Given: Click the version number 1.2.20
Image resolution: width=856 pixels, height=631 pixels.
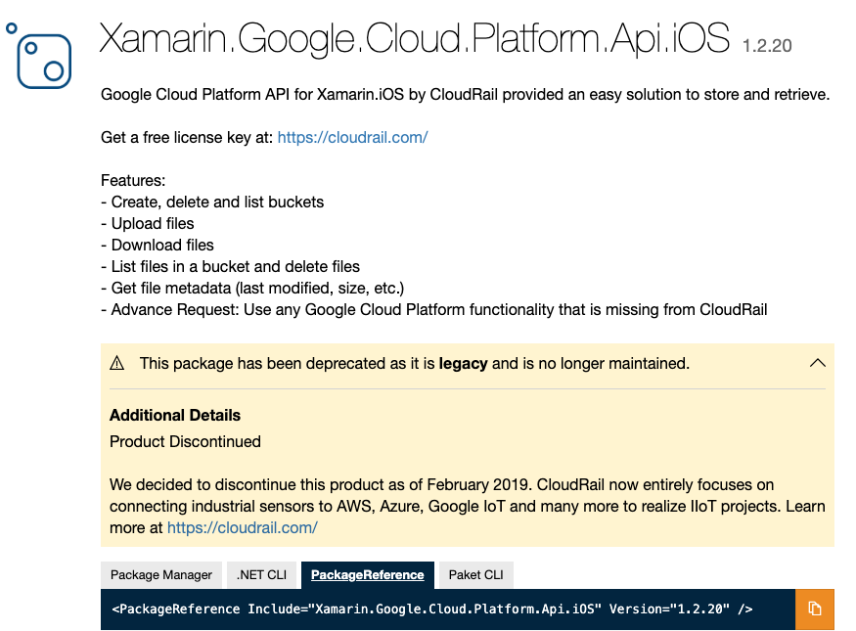Looking at the screenshot, I should click(x=767, y=46).
